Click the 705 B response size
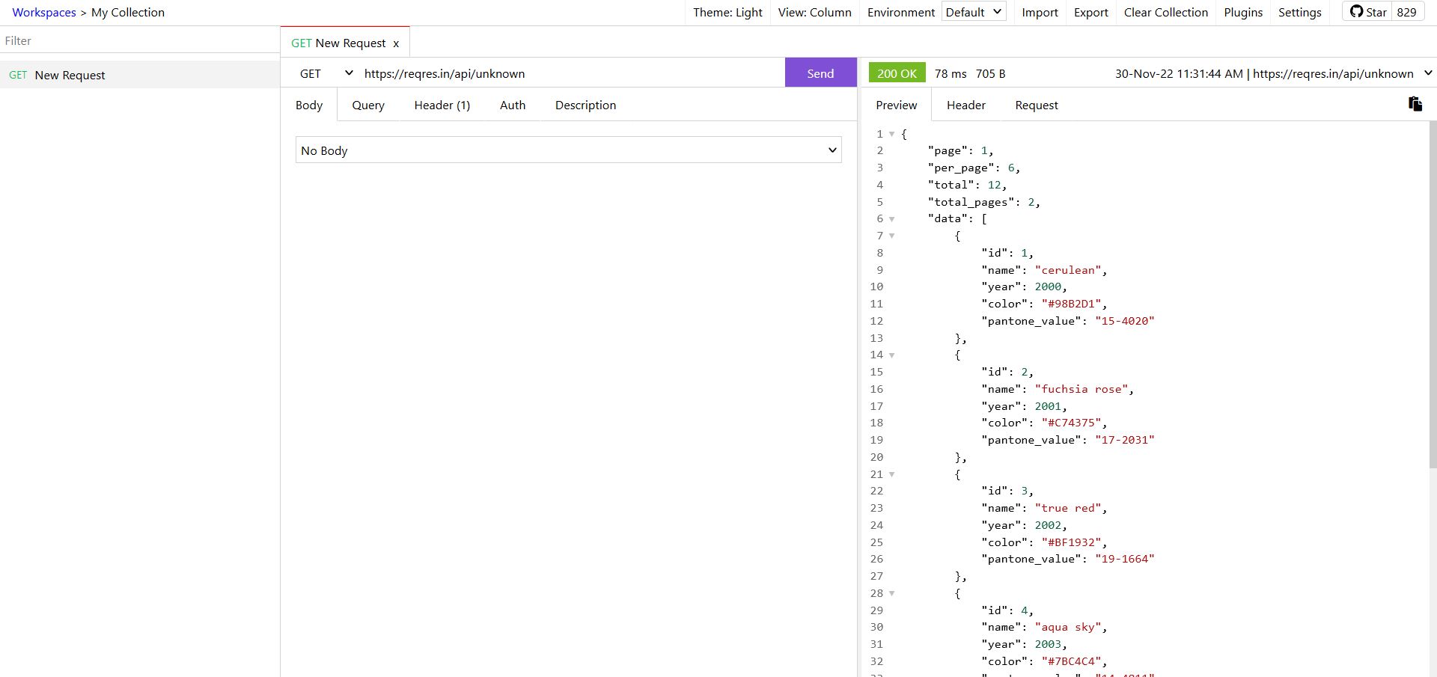 pyautogui.click(x=990, y=73)
